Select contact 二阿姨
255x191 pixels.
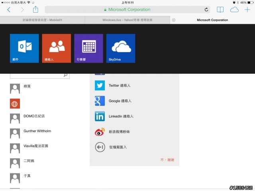click(x=29, y=161)
